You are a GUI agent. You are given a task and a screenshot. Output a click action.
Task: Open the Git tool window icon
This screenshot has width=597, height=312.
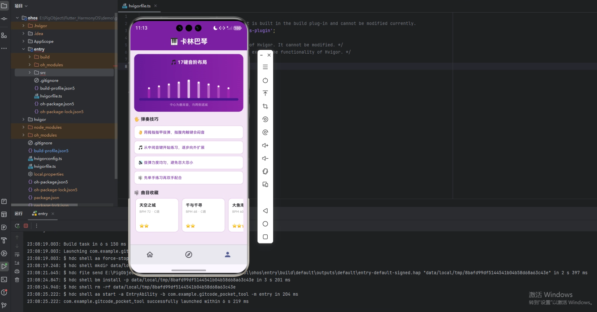click(x=4, y=305)
